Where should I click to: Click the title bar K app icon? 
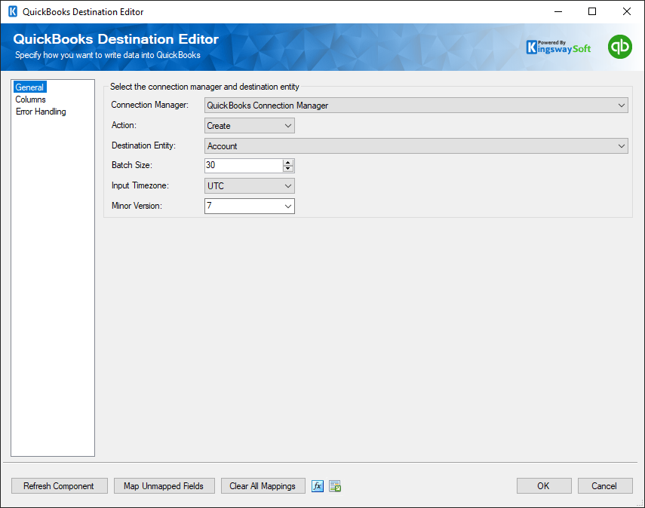pos(13,11)
